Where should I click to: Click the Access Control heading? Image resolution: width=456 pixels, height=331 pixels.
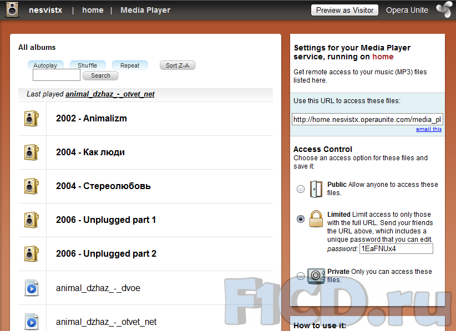pyautogui.click(x=322, y=149)
